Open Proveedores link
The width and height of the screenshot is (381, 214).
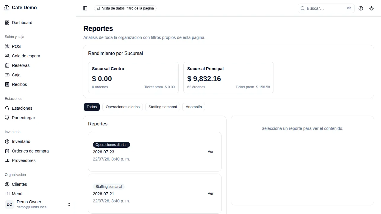click(38, 160)
